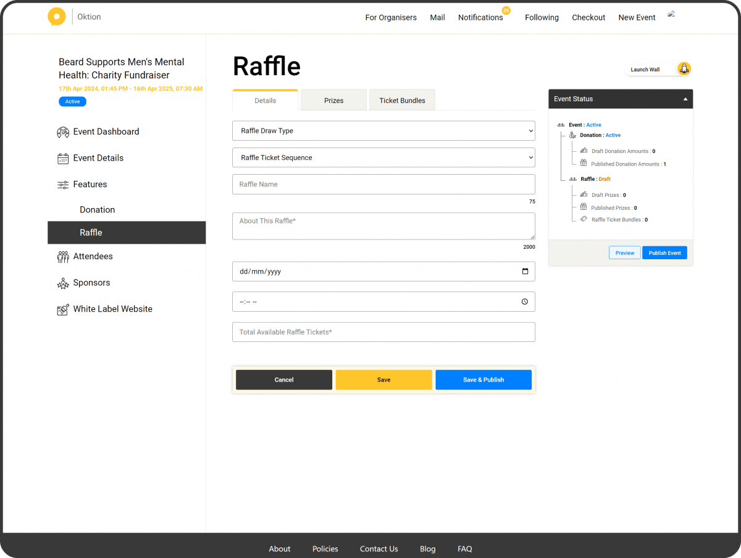Select the Sponsors star icon

tap(62, 283)
